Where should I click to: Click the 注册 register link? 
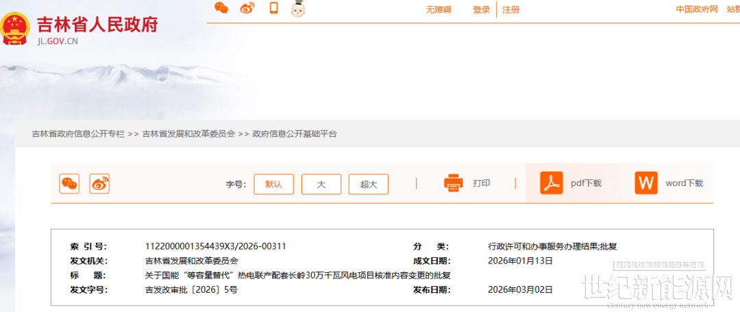coord(510,10)
